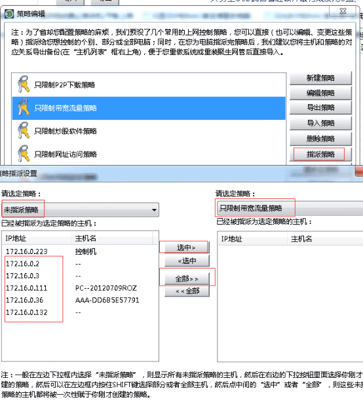Click hostname AAA-DD6B5E57791
This screenshot has height=408, width=363.
click(x=107, y=300)
